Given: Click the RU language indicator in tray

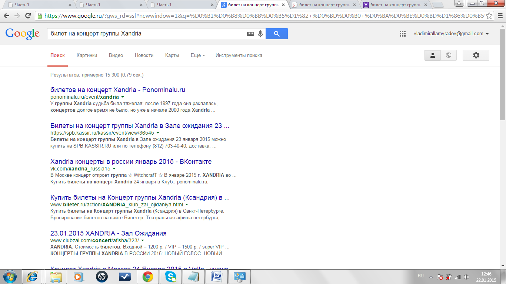Looking at the screenshot, I should 420,276.
